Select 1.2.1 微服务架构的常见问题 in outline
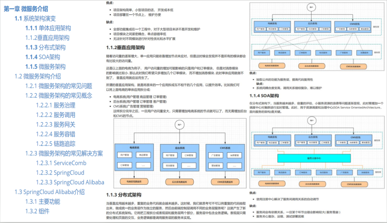The height and width of the screenshot is (223, 387). pos(59,86)
